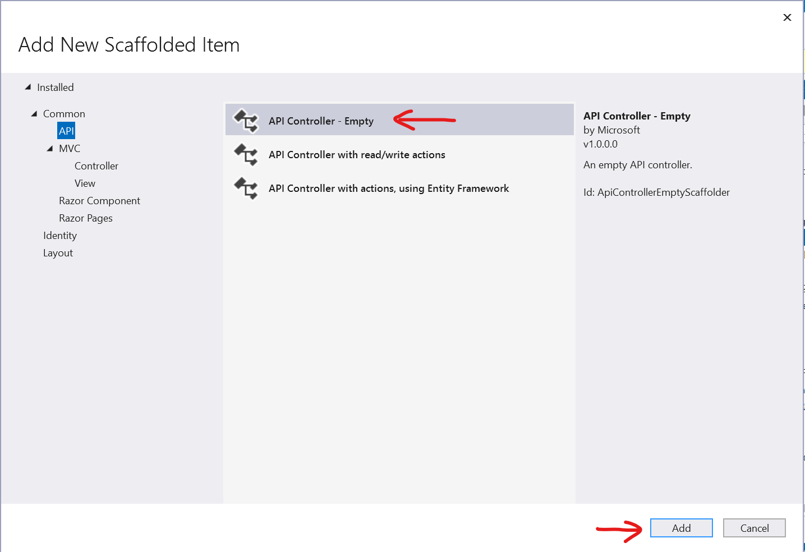Select API Controller with actions, using Entity Framework

[388, 188]
